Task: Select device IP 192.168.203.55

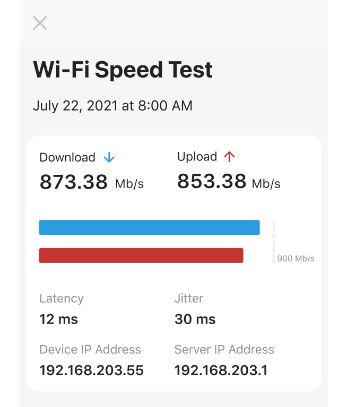Action: [91, 370]
